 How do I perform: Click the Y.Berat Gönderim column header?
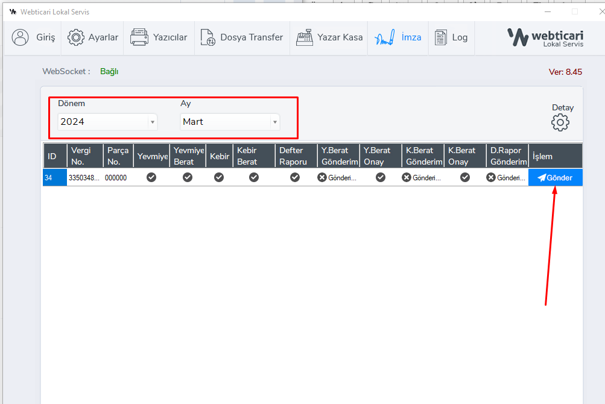click(x=338, y=156)
